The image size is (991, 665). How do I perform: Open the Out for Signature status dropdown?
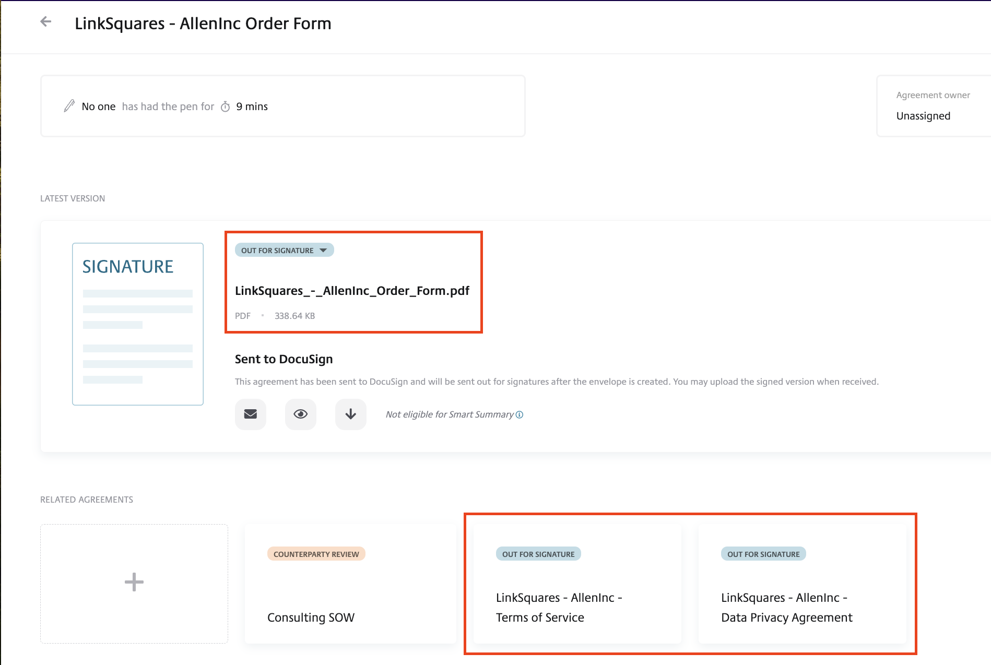point(284,250)
